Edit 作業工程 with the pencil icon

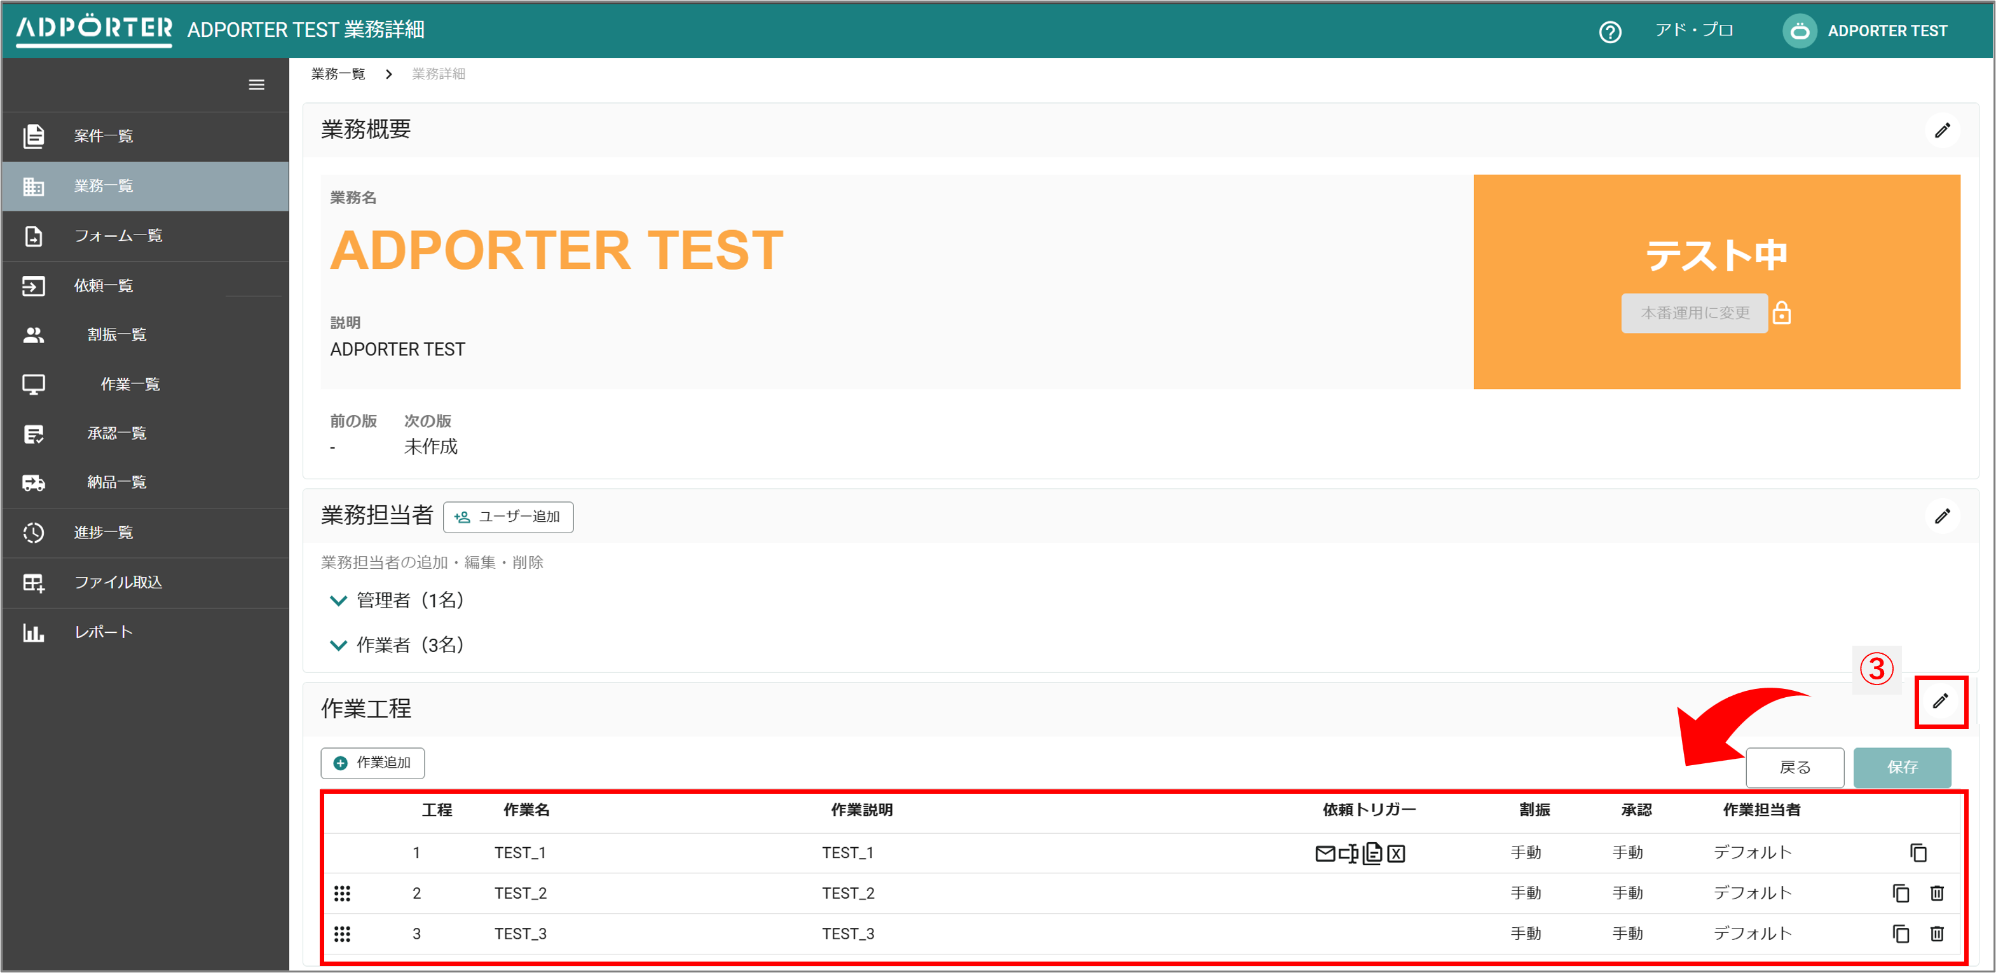1940,701
